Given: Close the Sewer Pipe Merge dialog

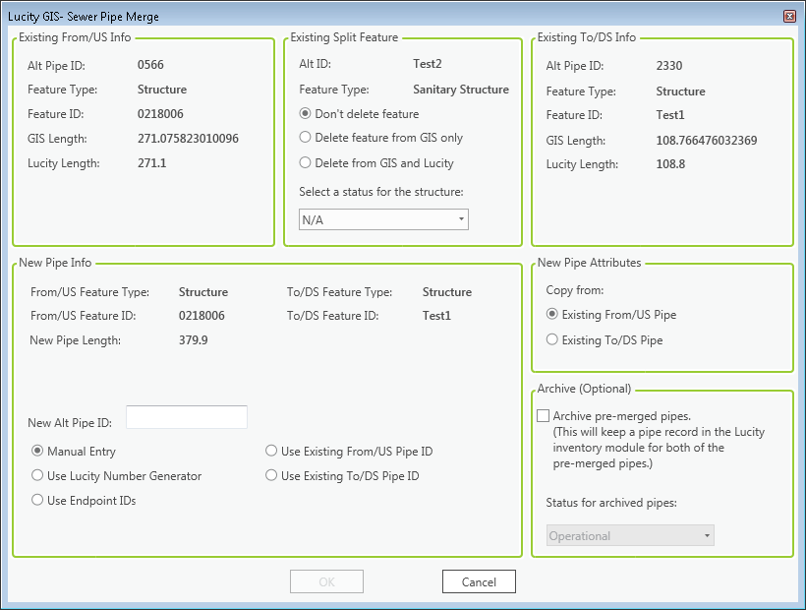Looking at the screenshot, I should coord(789,16).
